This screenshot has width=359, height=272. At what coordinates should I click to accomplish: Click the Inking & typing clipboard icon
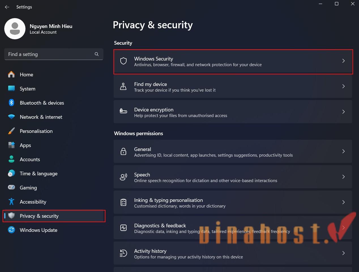click(123, 202)
